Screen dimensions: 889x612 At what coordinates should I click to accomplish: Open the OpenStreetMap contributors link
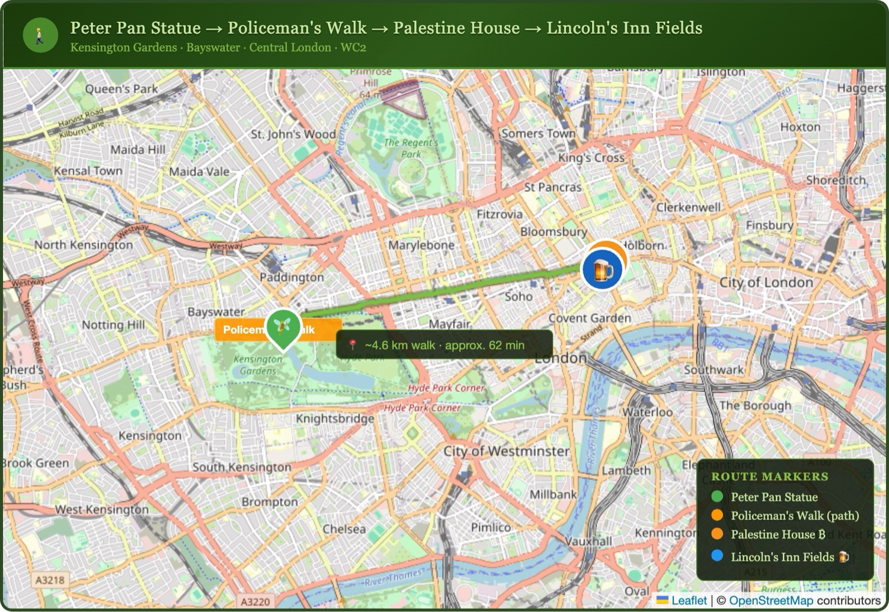coord(770,600)
